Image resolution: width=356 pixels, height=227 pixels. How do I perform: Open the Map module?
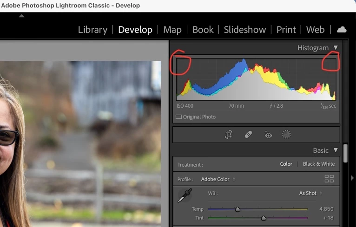click(172, 30)
